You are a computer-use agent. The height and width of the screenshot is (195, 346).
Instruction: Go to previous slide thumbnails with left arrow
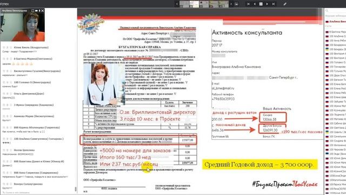(x=177, y=4)
